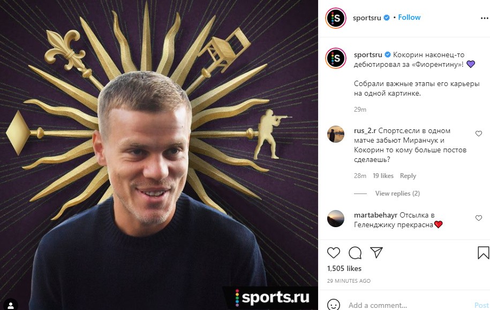Share post via paper plane icon

point(376,252)
